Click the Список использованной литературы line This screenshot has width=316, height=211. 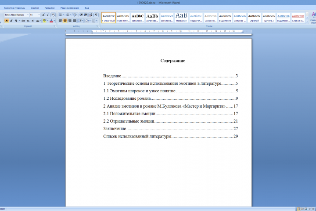(x=170, y=136)
